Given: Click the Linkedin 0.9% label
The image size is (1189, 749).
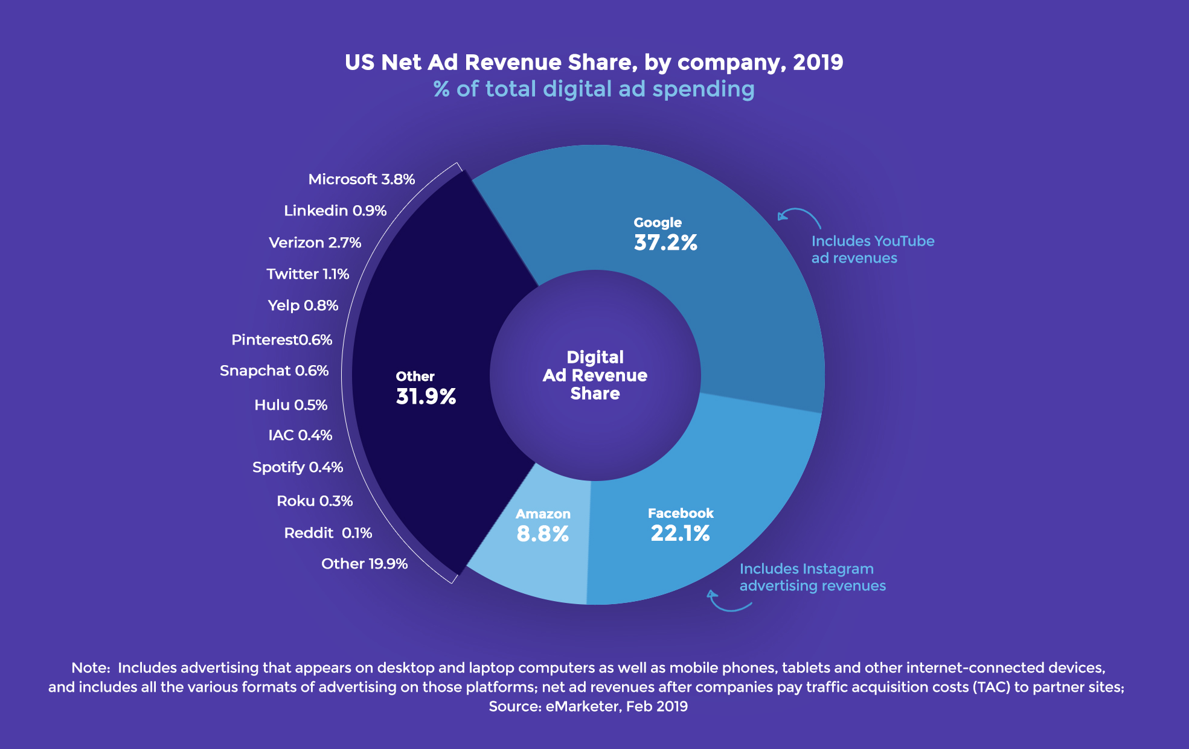Looking at the screenshot, I should (335, 211).
